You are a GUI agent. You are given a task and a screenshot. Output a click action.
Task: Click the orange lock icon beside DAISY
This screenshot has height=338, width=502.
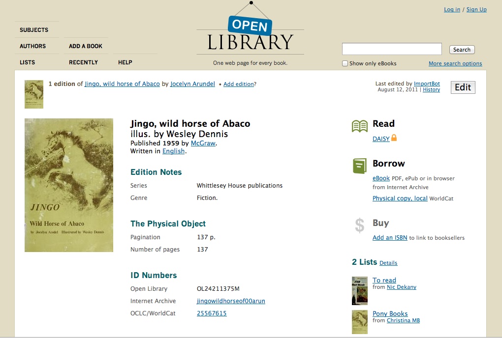(394, 138)
